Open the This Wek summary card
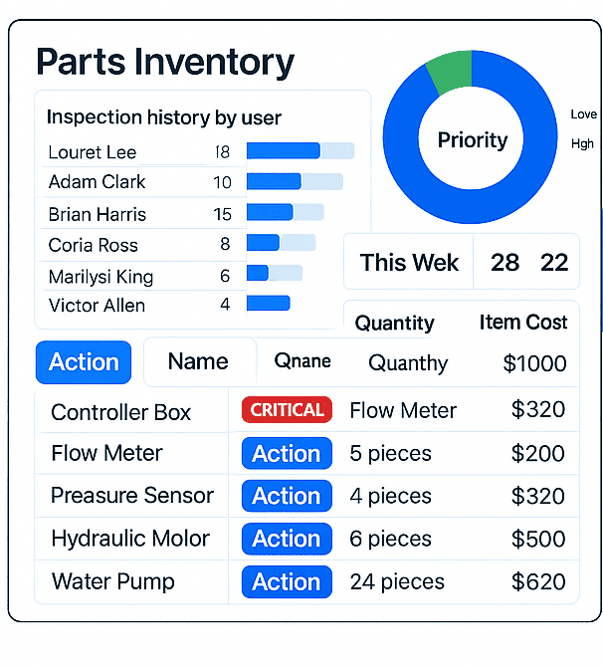The width and height of the screenshot is (603, 668). (x=409, y=262)
